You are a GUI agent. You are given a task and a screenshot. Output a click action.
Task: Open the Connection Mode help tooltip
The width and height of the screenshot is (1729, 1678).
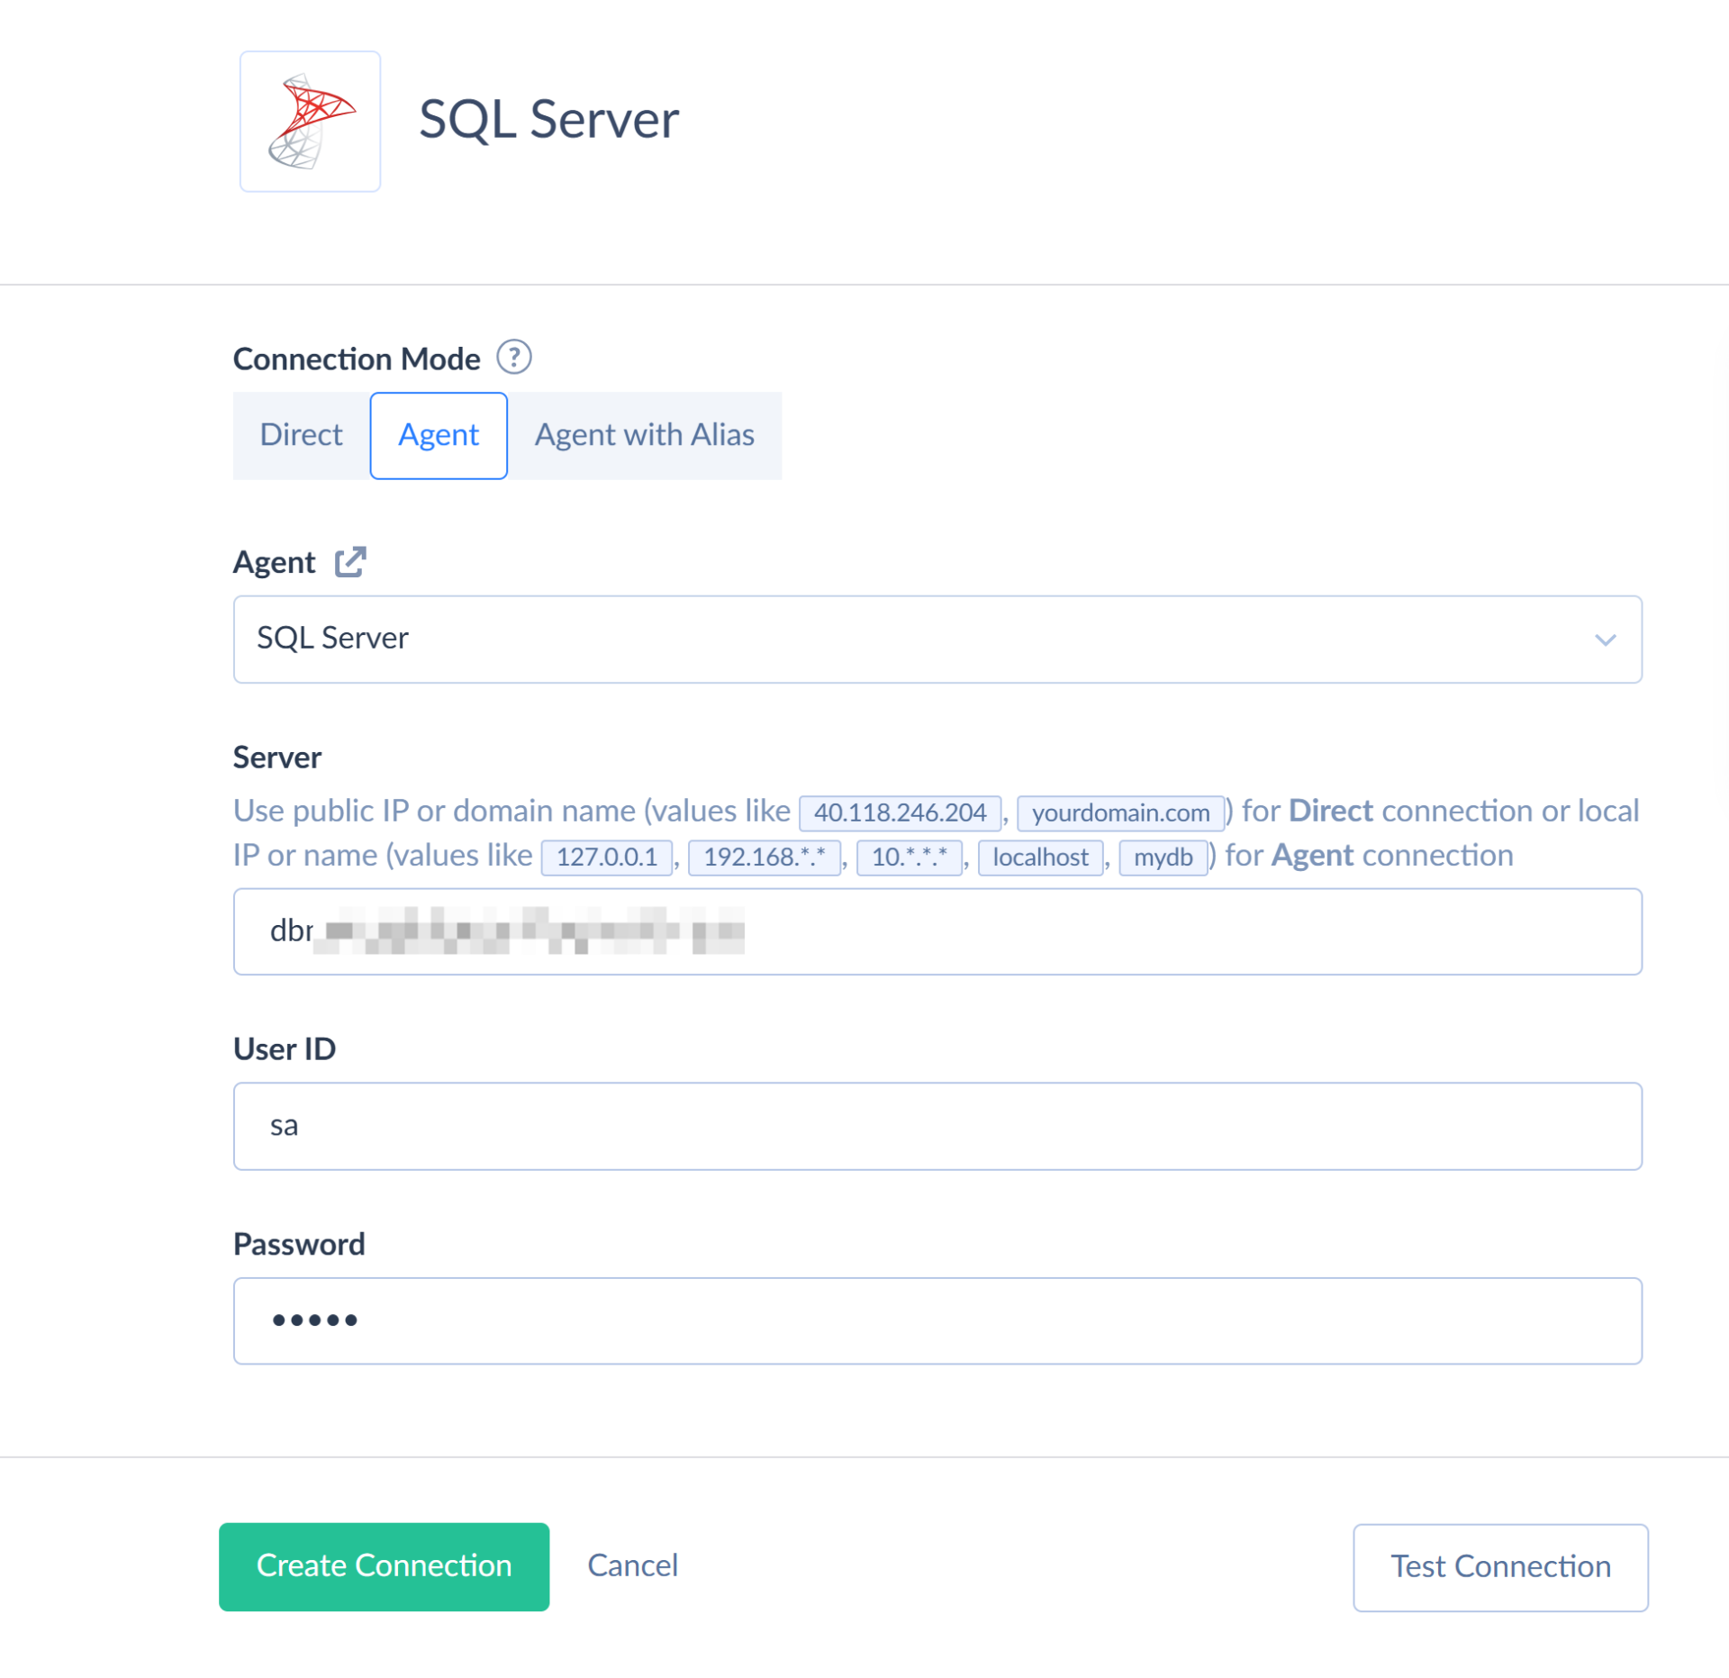coord(515,357)
